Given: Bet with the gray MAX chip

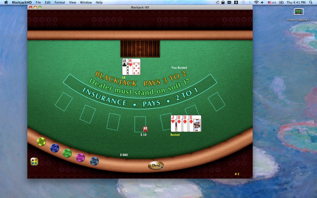Looking at the screenshot, I should click(x=94, y=161).
